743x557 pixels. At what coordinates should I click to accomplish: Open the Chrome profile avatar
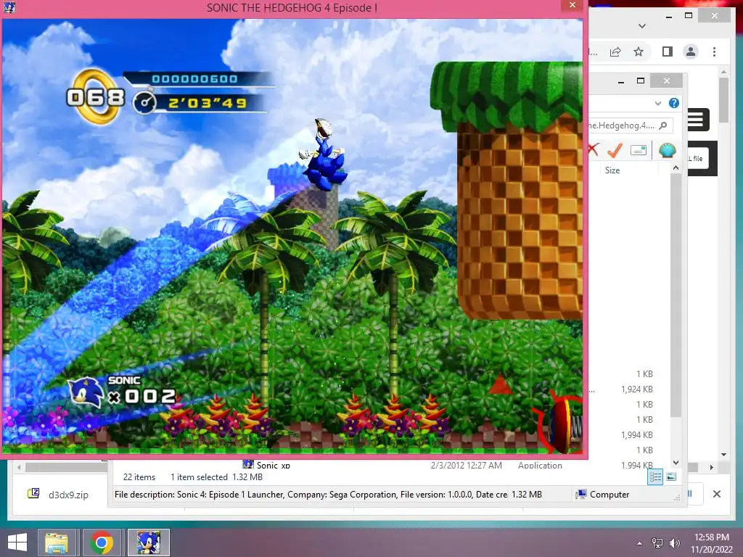coord(691,51)
